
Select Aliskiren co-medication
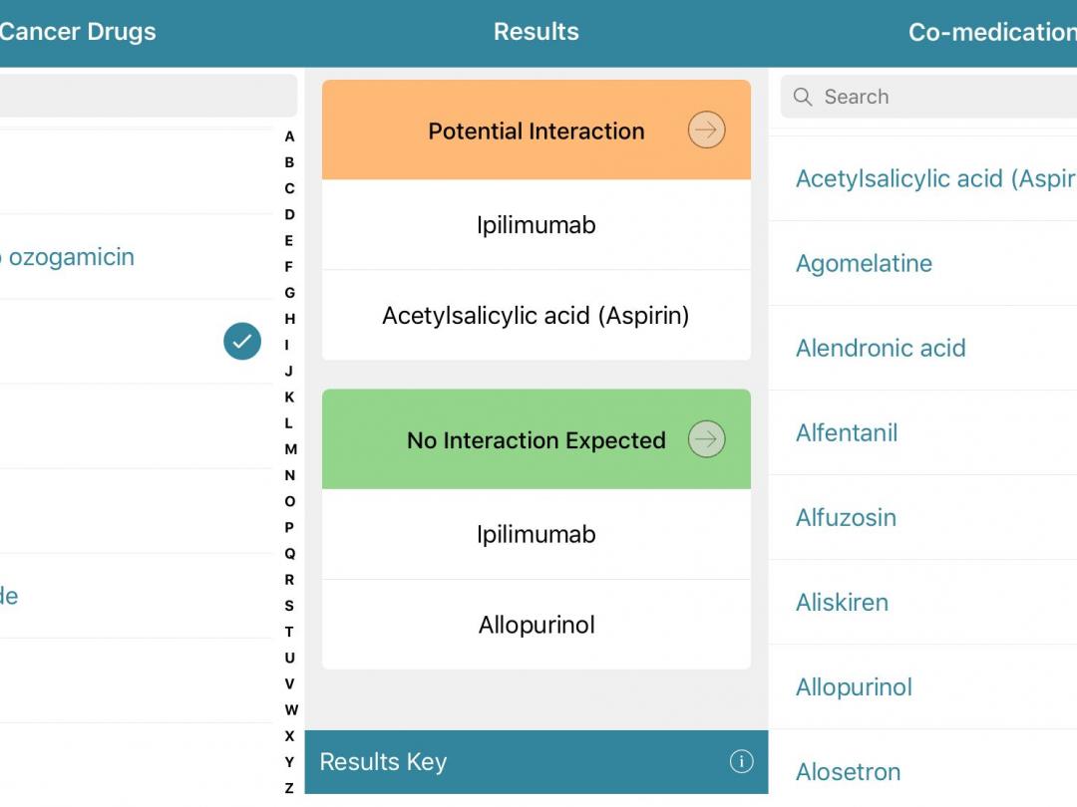click(842, 603)
